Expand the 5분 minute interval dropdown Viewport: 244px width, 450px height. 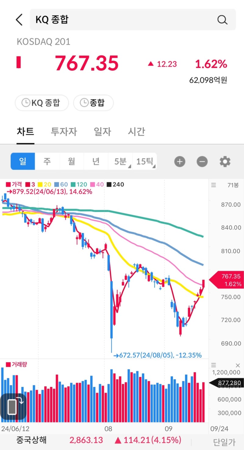pyautogui.click(x=120, y=161)
